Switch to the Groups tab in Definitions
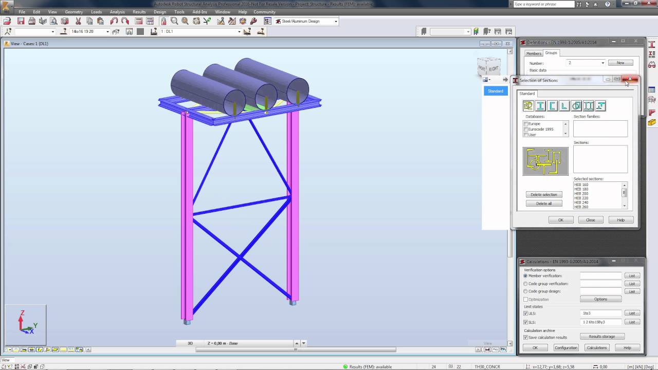This screenshot has width=658, height=370. point(551,53)
